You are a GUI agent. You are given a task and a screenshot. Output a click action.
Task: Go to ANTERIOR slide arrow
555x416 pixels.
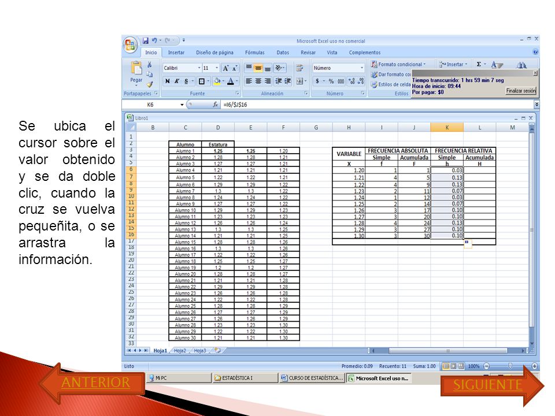pos(92,383)
